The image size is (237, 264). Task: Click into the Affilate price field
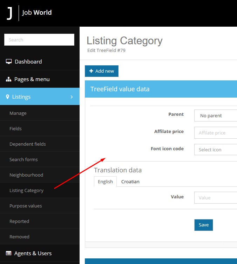point(215,133)
